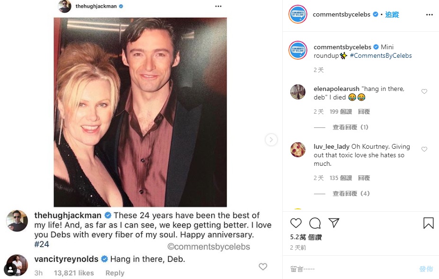The width and height of the screenshot is (439, 279).
Task: Click the comment input field
Action: click(350, 269)
